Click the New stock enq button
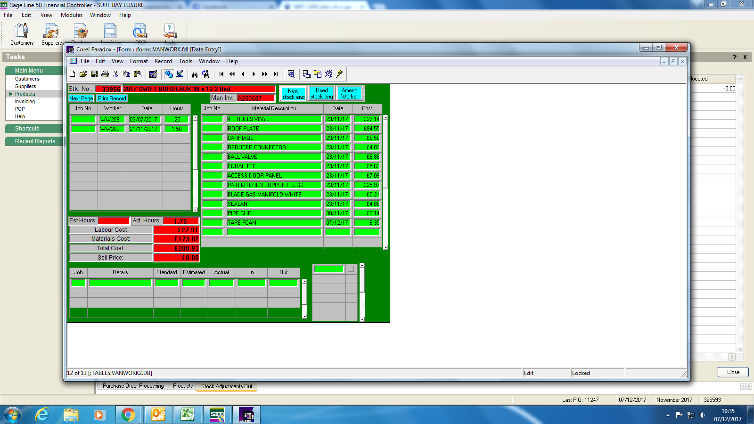The width and height of the screenshot is (754, 424). pos(293,94)
